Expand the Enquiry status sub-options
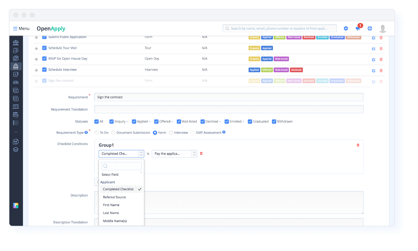The width and height of the screenshot is (418, 251). tap(127, 122)
